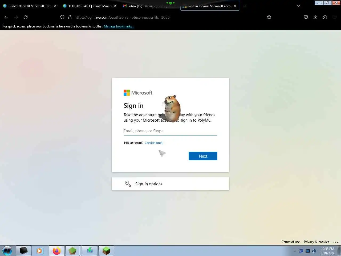Open the tracking protection shield icon
Viewport: 341px width, 256px height.
point(62,17)
